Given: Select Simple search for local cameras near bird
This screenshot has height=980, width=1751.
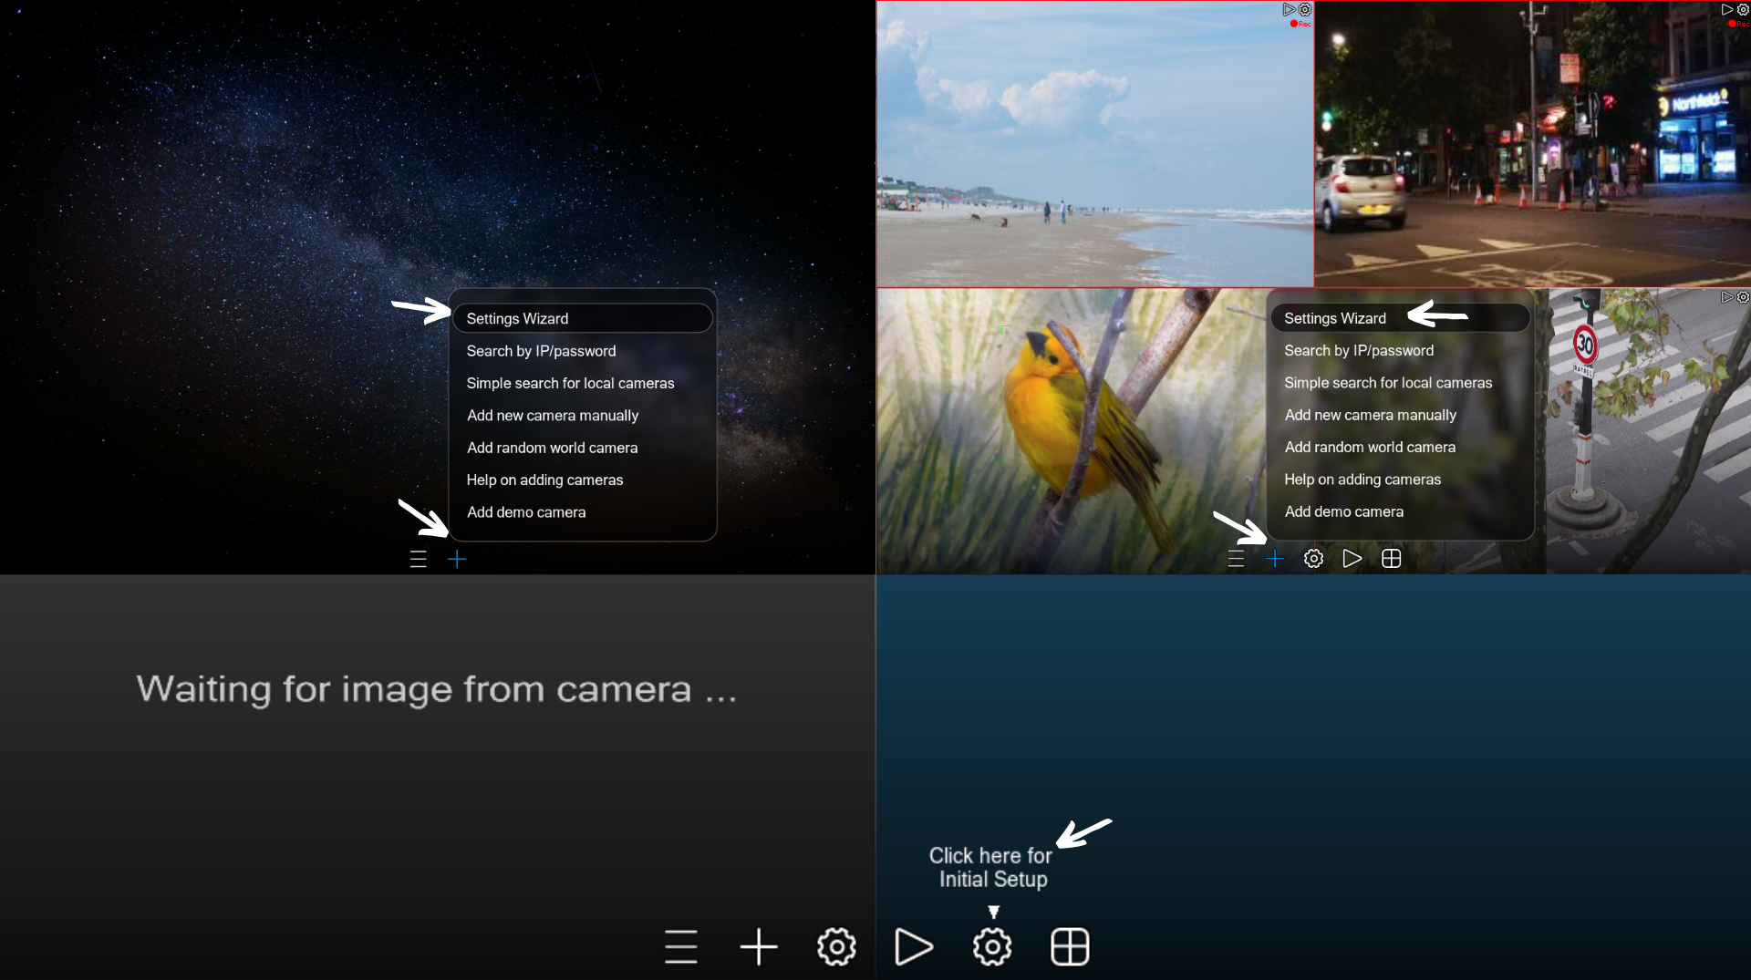Looking at the screenshot, I should click(x=1387, y=383).
